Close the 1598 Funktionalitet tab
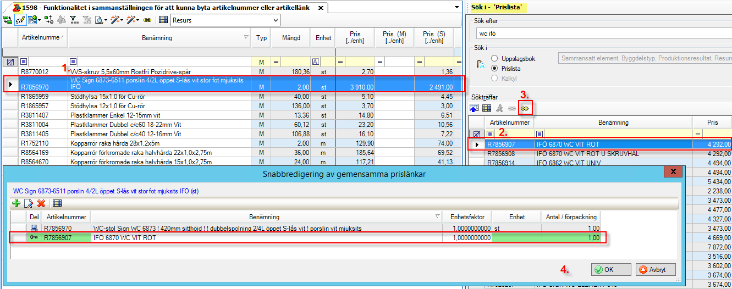Screen dimensions: 732x289 click(321, 8)
